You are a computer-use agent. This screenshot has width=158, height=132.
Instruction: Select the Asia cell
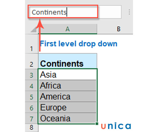click(67, 75)
